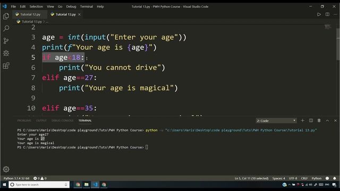Click the feedback smiley in status bar
Screen dimensions: 340x191
pyautogui.click(x=327, y=178)
